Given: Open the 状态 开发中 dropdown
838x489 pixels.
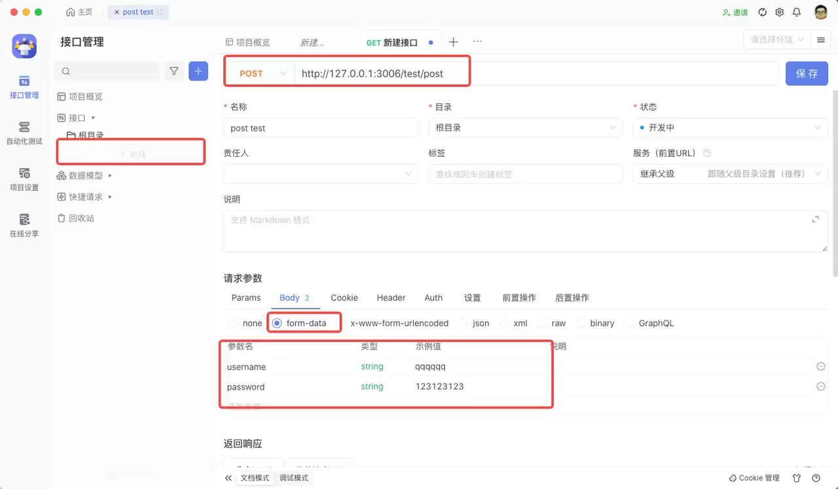Looking at the screenshot, I should point(731,128).
